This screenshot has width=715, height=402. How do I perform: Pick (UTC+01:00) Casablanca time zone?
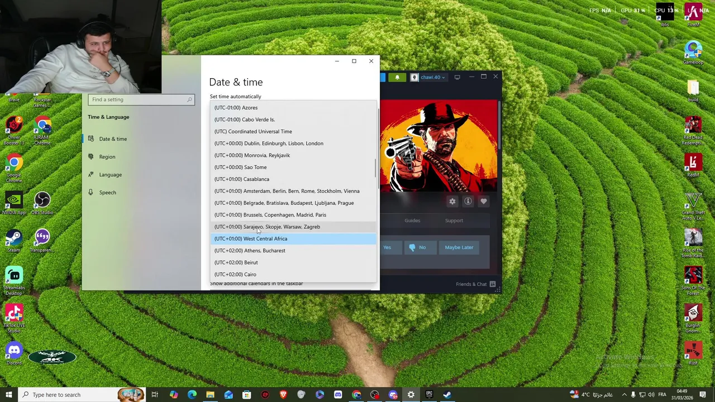tap(294, 179)
